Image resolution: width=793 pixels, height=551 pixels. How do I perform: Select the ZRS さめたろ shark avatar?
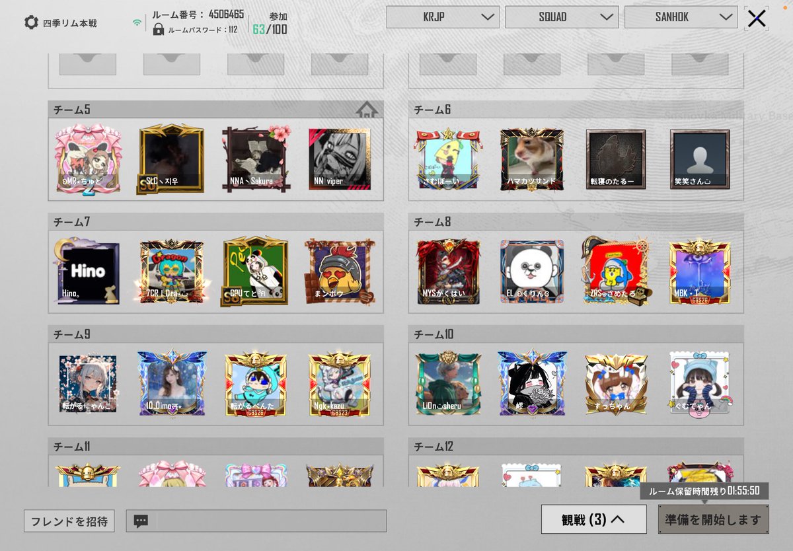616,271
